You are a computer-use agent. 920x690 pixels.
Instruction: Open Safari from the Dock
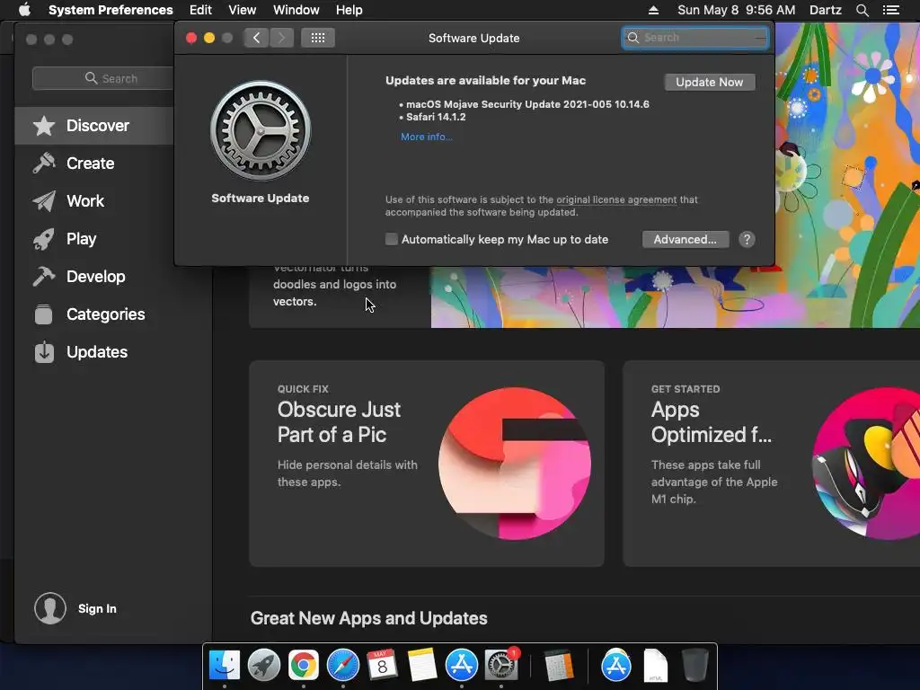(343, 666)
